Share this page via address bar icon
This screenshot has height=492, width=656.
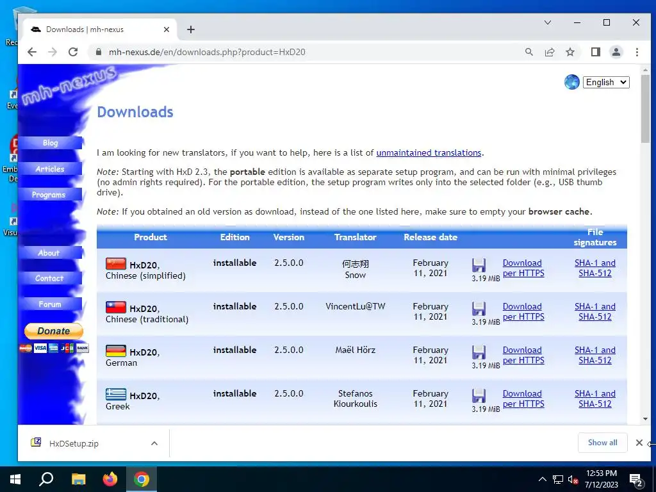tap(549, 52)
